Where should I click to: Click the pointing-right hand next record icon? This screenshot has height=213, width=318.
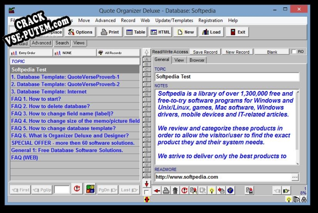(286, 191)
